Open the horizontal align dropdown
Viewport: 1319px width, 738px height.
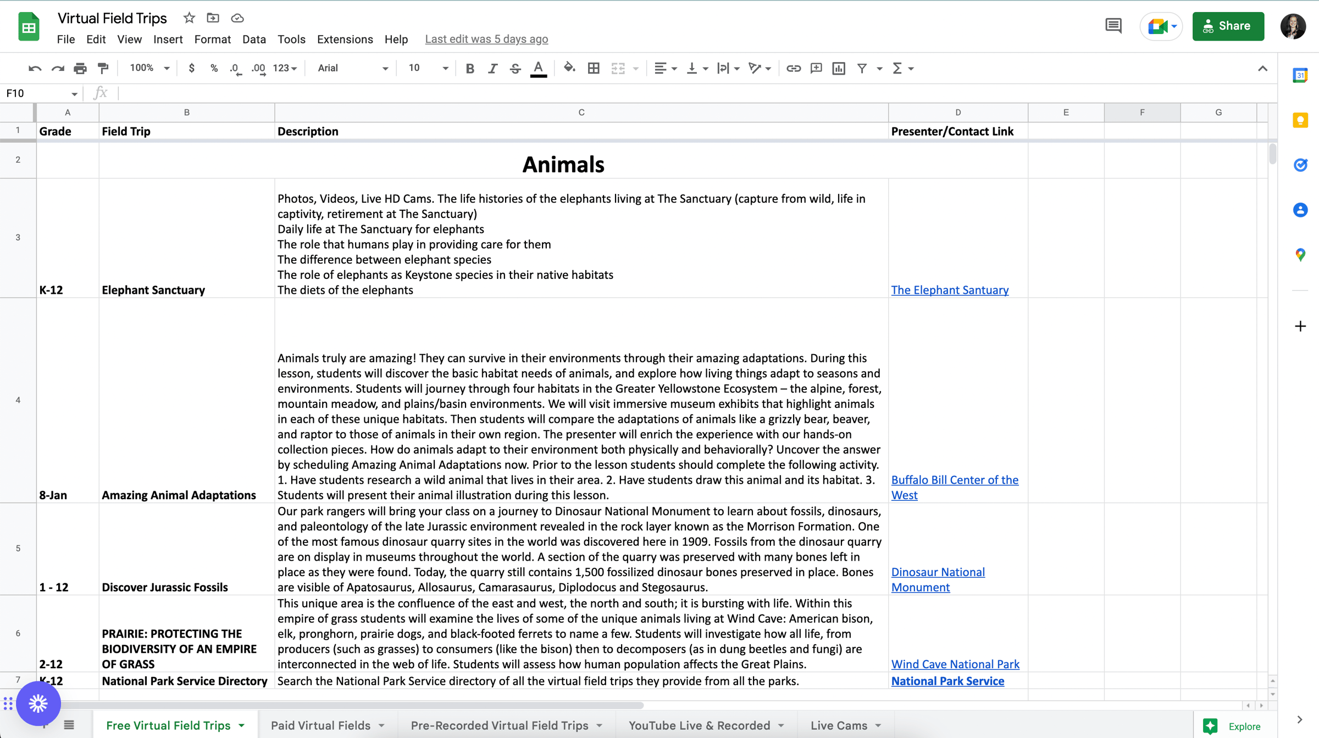[666, 68]
